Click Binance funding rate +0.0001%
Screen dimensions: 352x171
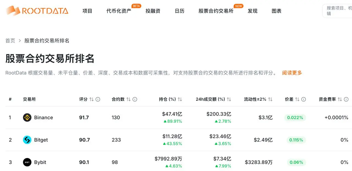point(336,117)
